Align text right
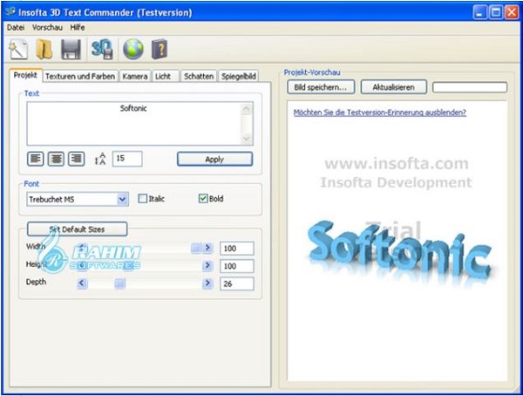This screenshot has height=396, width=523. coord(77,159)
